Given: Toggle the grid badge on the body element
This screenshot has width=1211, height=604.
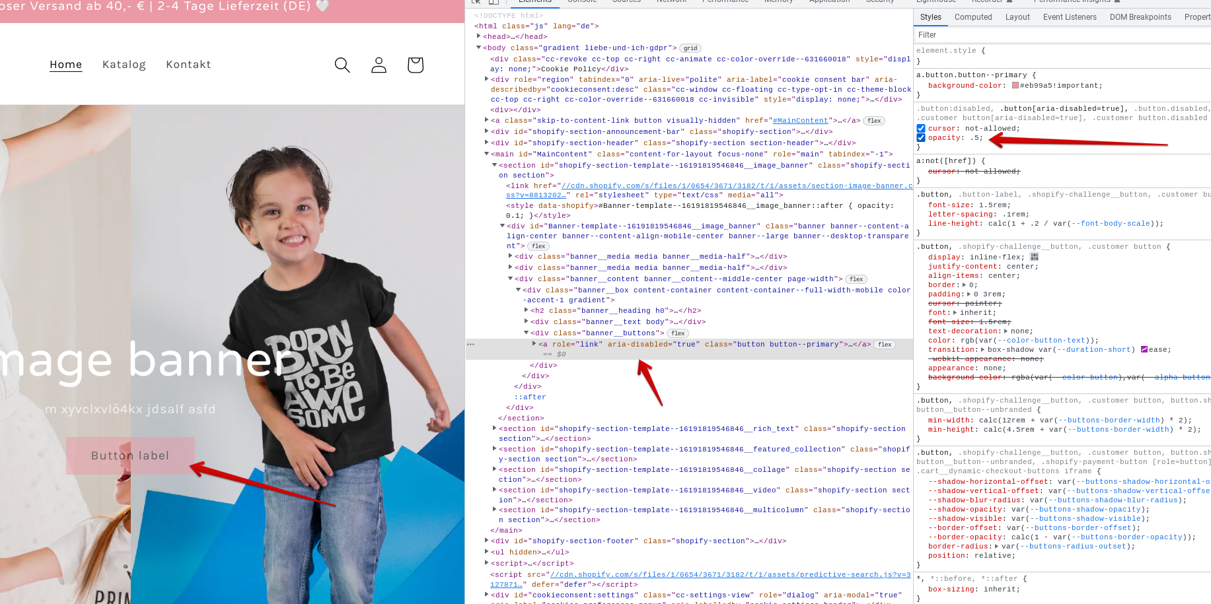Looking at the screenshot, I should [x=690, y=48].
